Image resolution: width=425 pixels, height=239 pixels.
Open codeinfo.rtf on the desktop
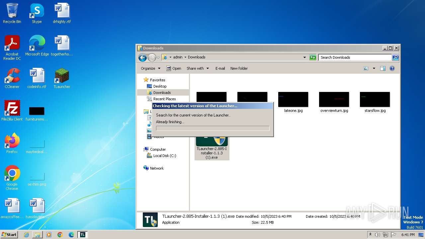coord(37,78)
